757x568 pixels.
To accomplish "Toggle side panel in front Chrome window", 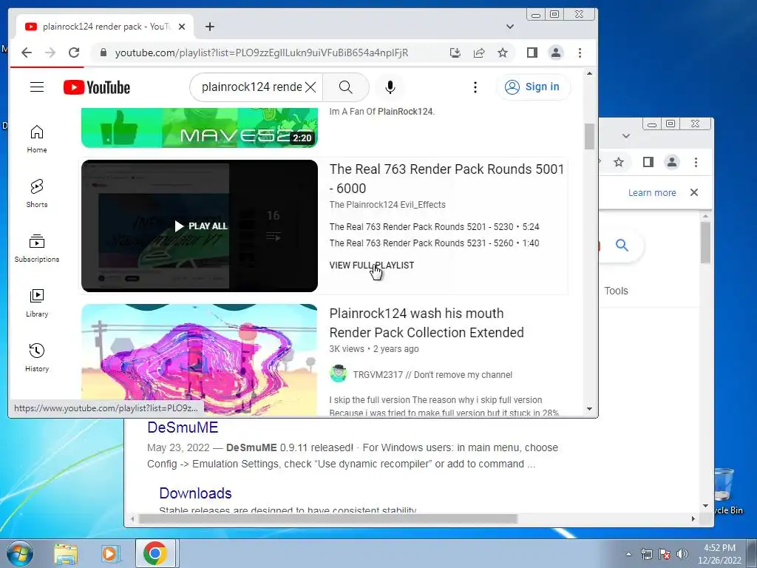I will 532,53.
